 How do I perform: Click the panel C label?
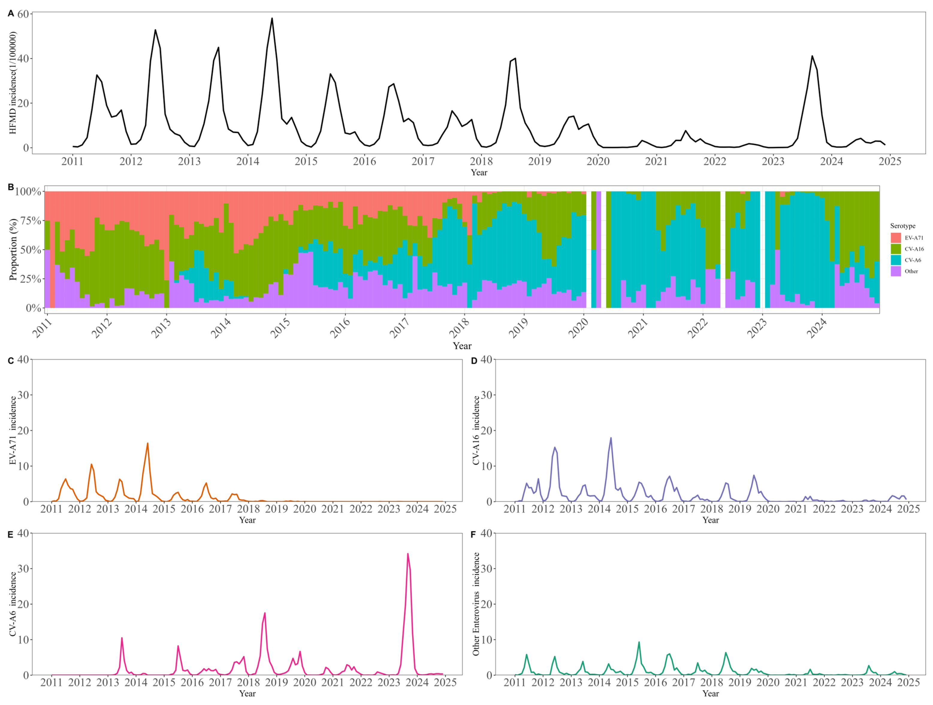11,361
